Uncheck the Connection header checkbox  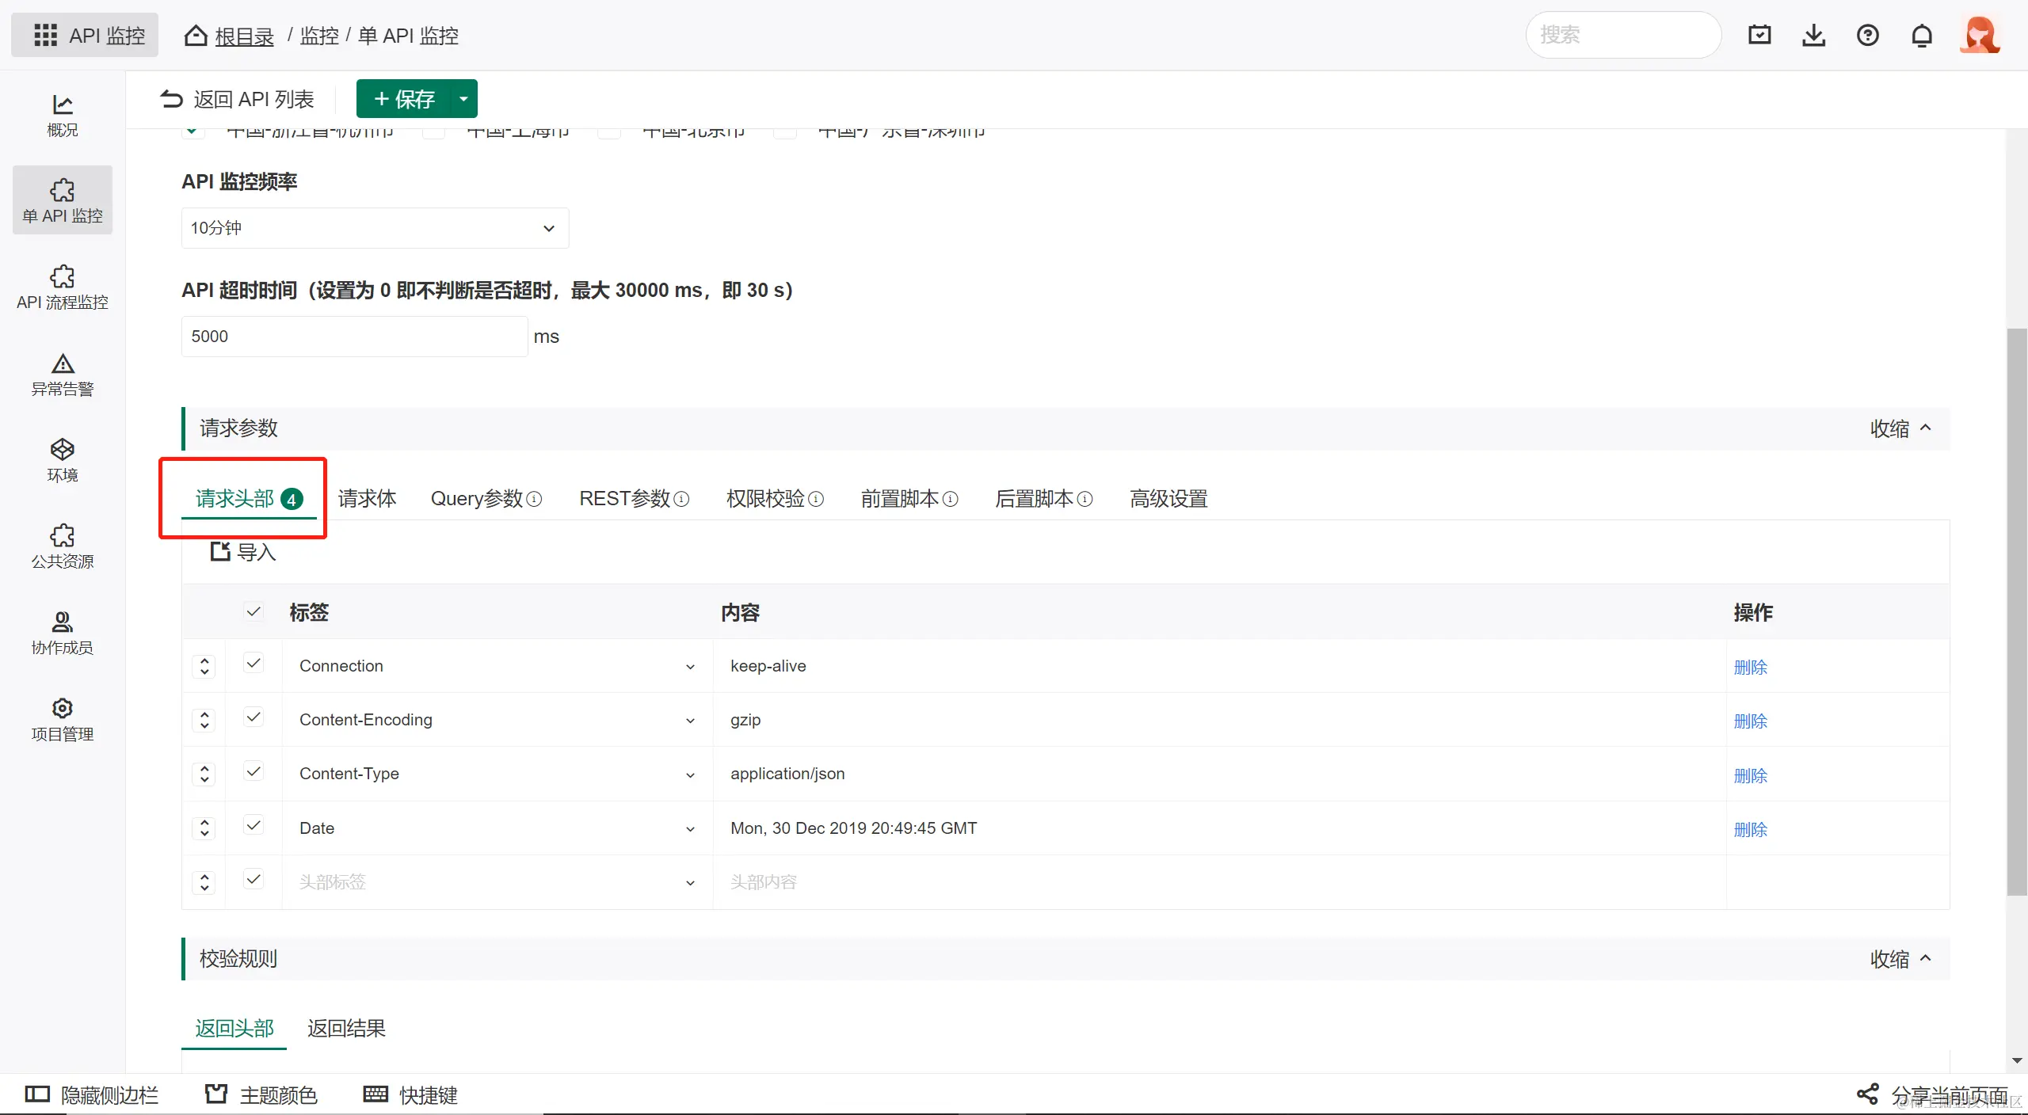pyautogui.click(x=253, y=664)
